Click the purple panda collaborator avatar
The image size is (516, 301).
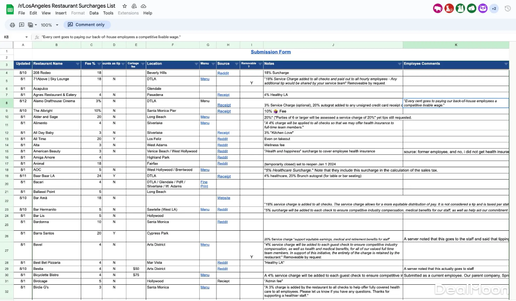[483, 9]
